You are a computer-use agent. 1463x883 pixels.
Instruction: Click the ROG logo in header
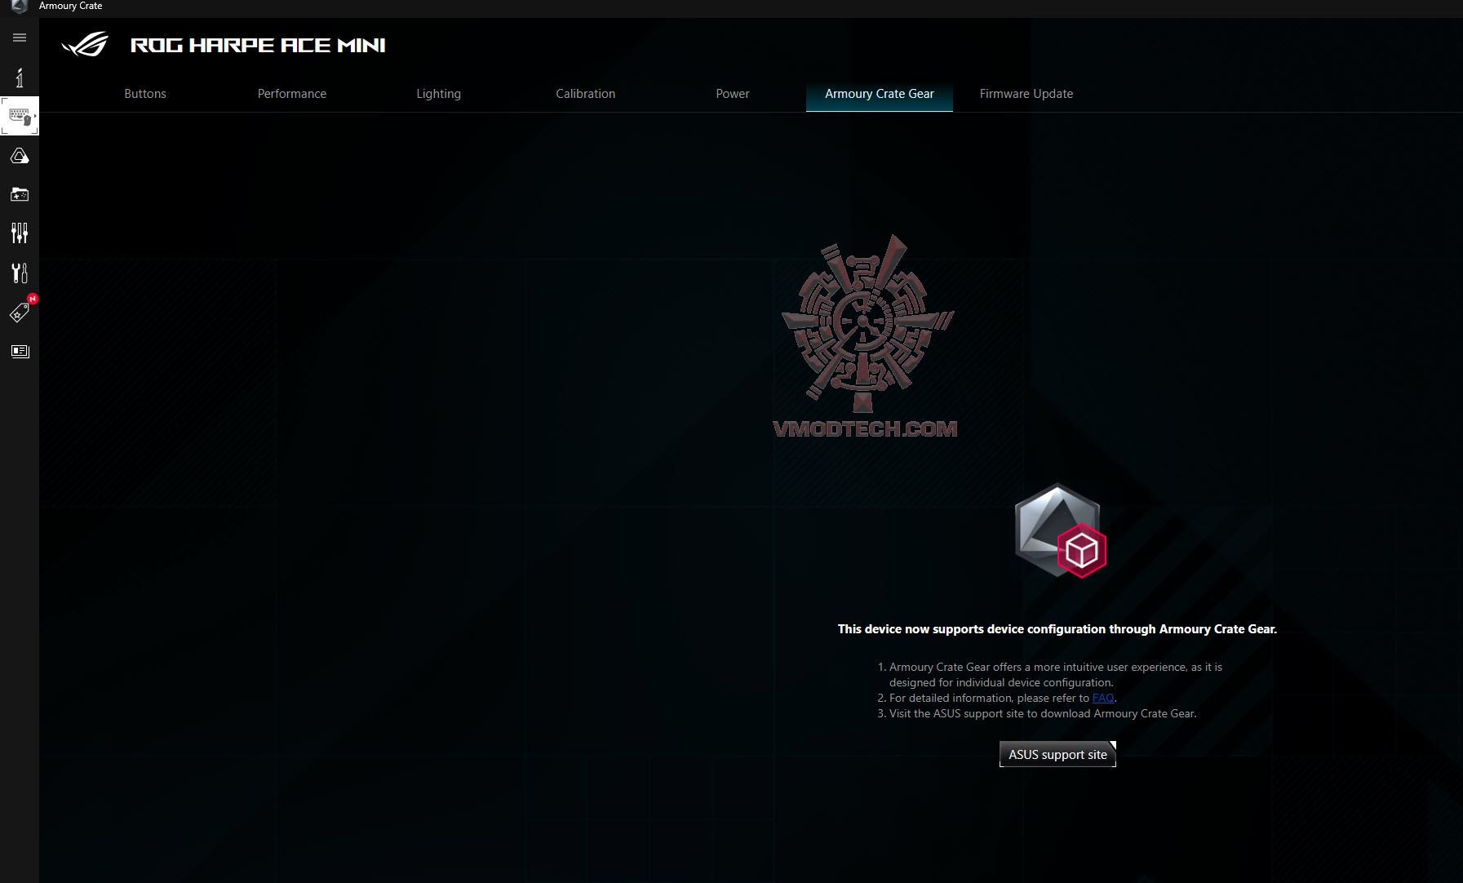click(x=86, y=44)
